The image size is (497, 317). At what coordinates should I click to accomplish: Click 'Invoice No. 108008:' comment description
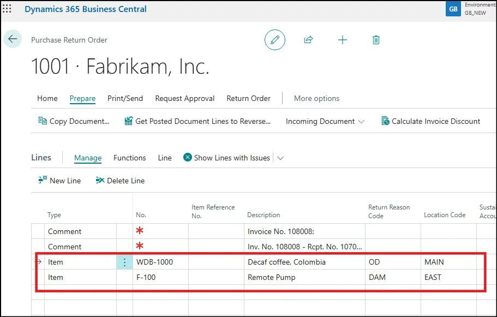pyautogui.click(x=304, y=231)
